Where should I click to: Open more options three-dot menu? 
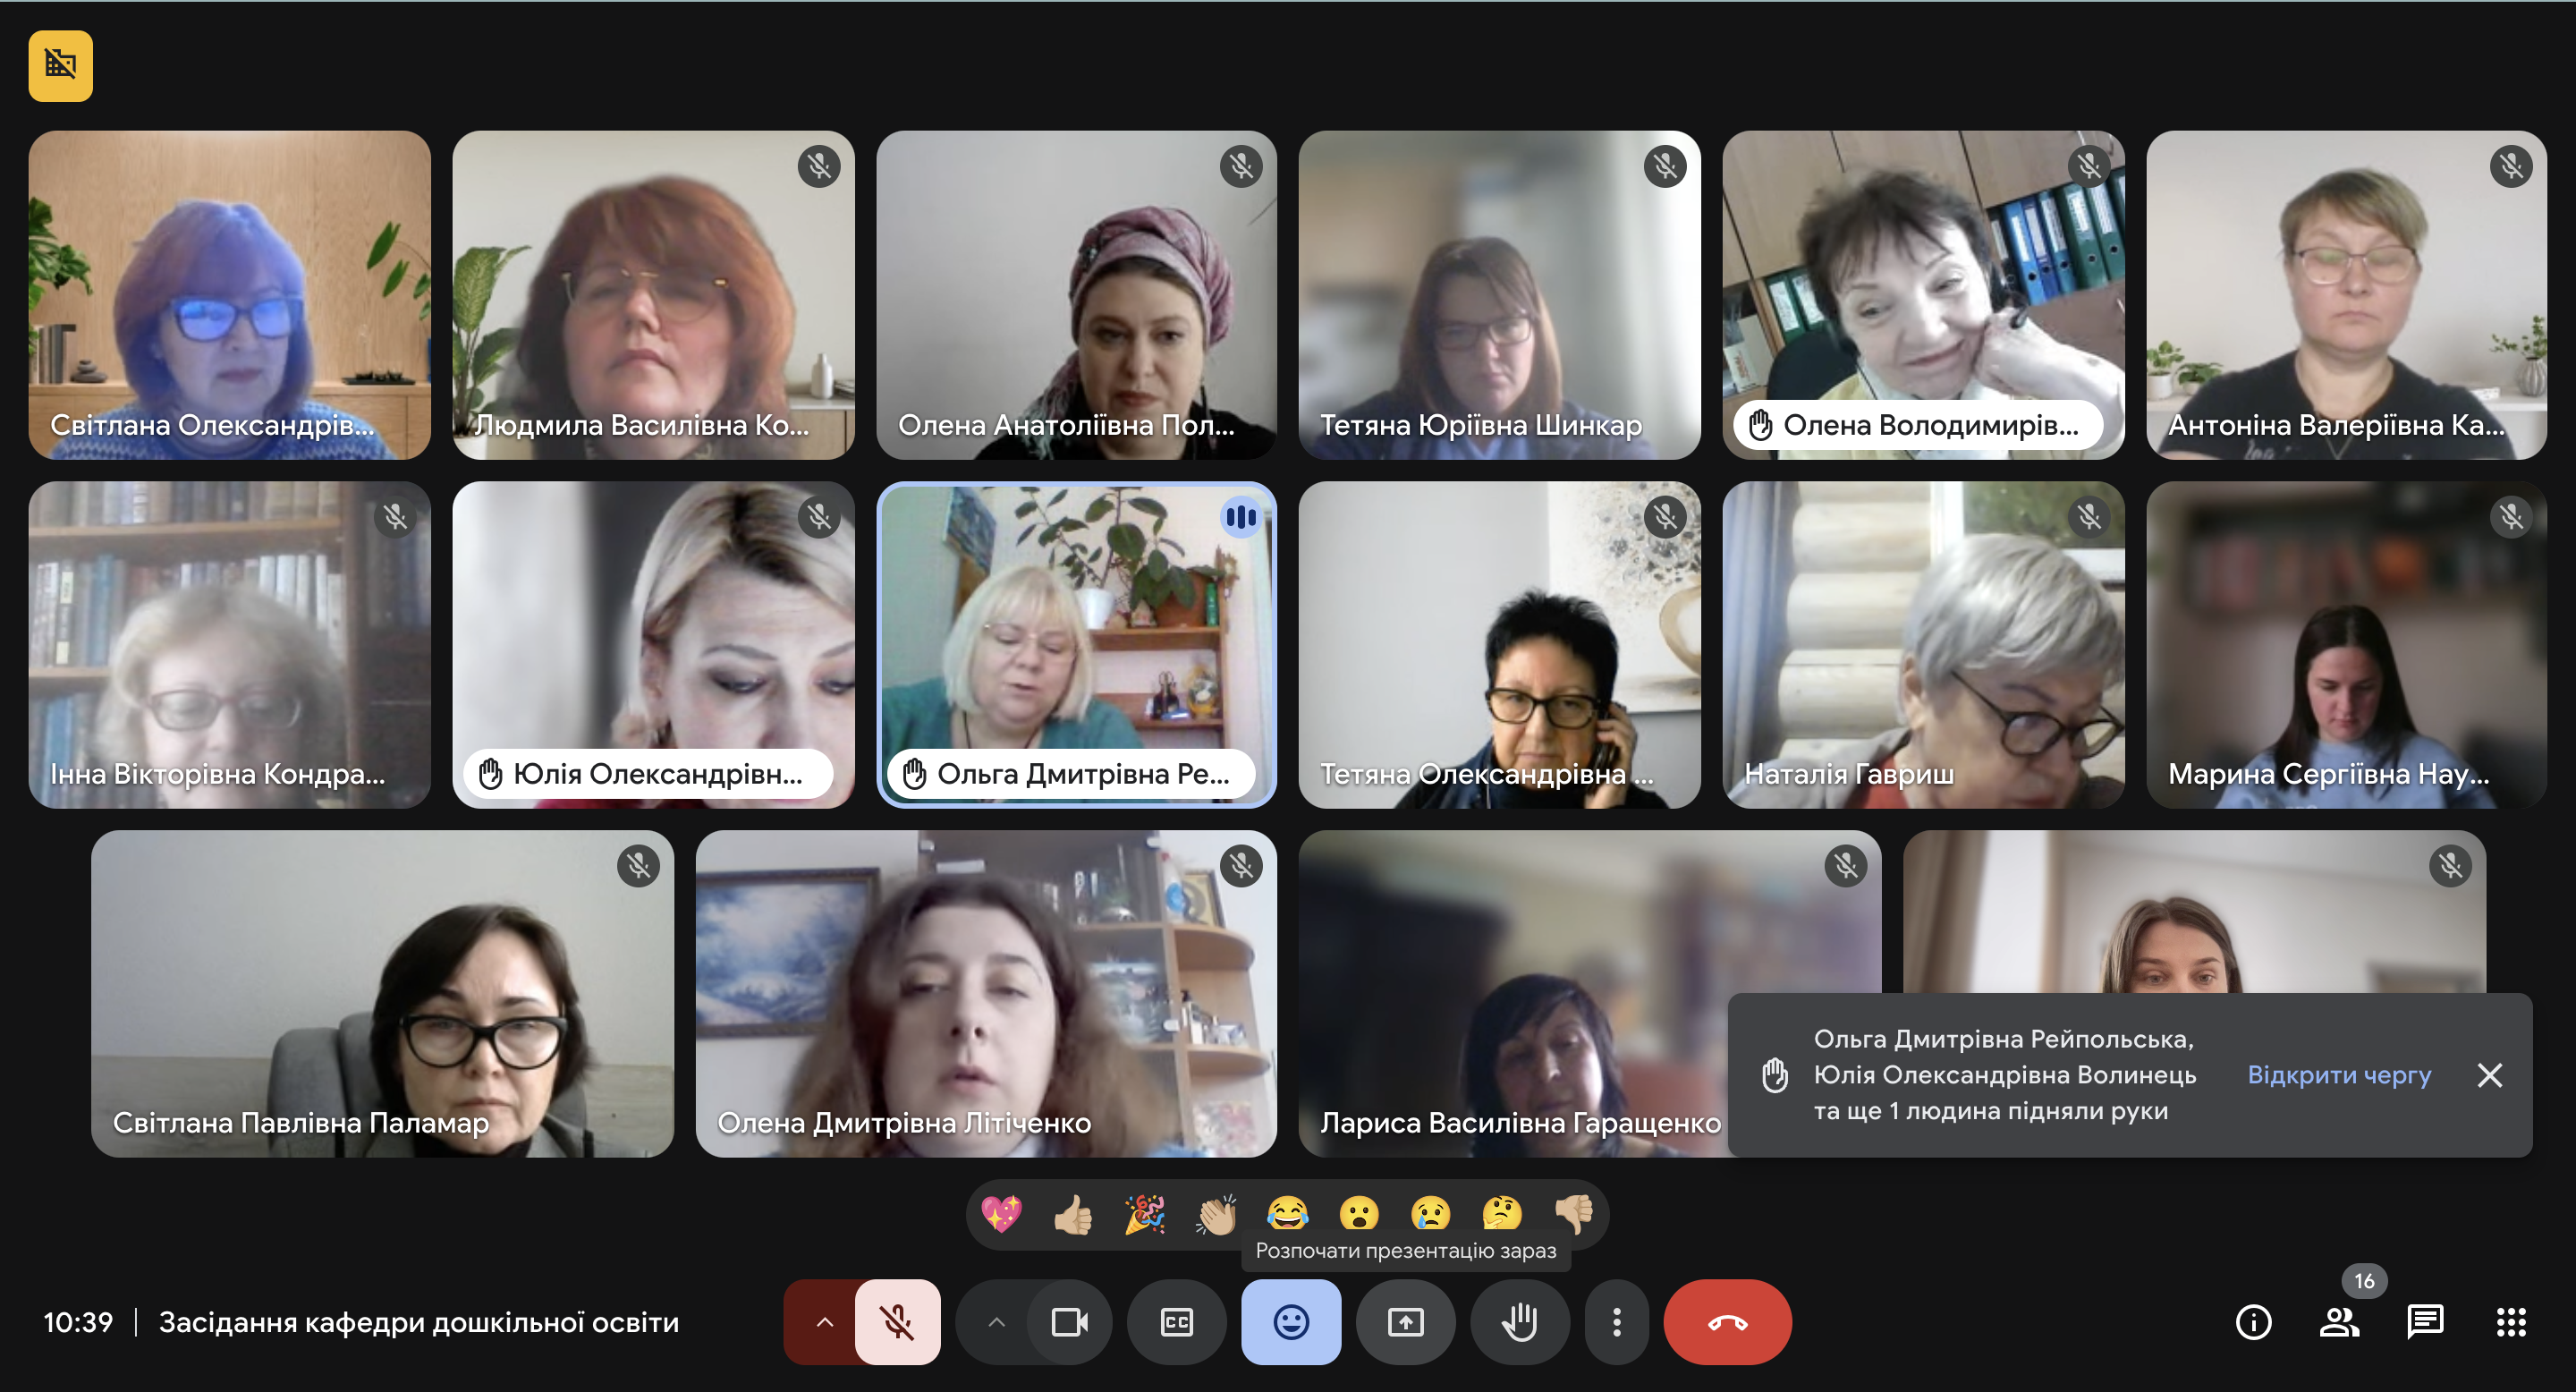1616,1322
